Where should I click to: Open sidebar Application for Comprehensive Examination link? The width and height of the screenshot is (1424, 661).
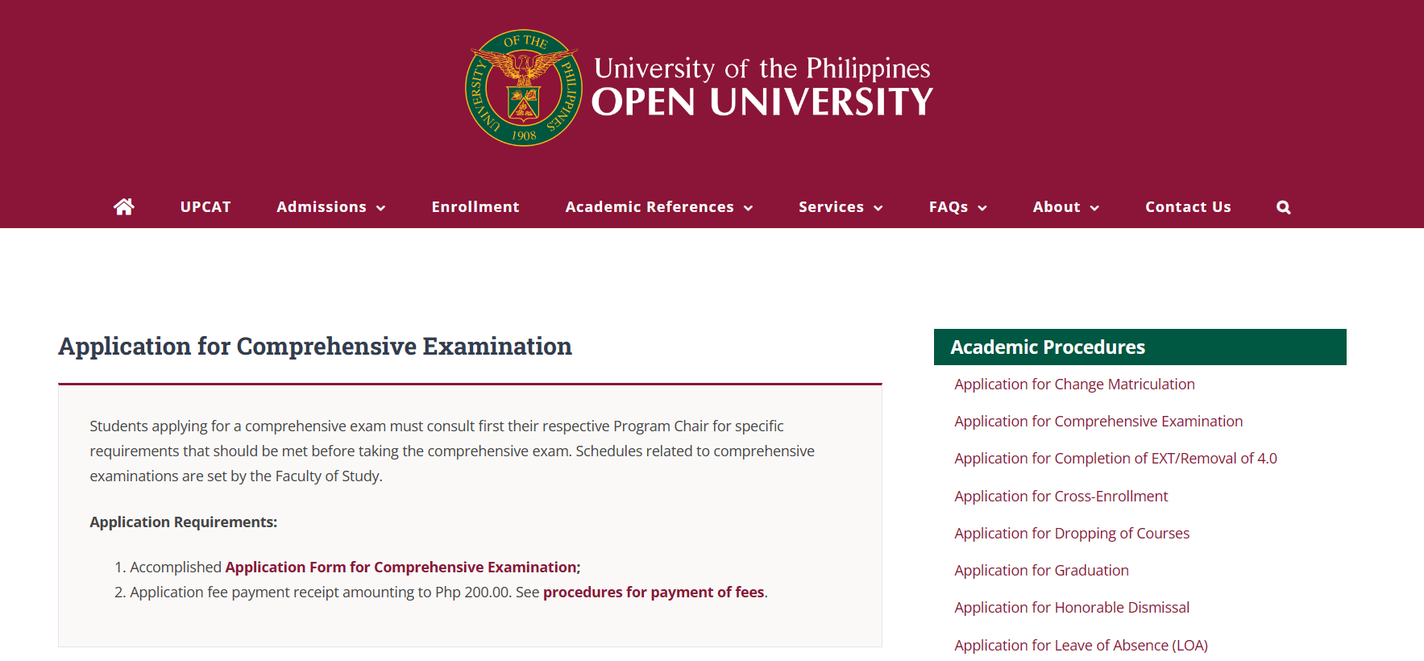click(1098, 421)
